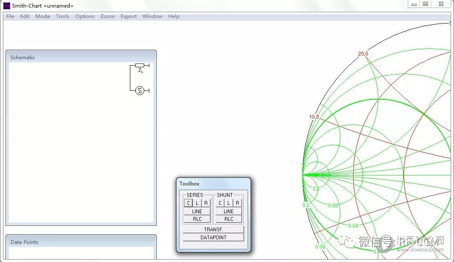Click the 10.0 label on the Smith chart
This screenshot has width=454, height=262.
click(314, 116)
